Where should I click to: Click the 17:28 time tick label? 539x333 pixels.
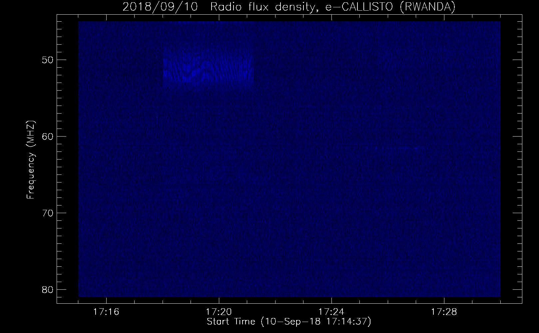tap(444, 312)
